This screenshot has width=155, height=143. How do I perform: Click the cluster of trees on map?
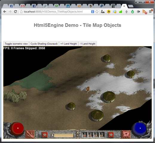coord(15,96)
